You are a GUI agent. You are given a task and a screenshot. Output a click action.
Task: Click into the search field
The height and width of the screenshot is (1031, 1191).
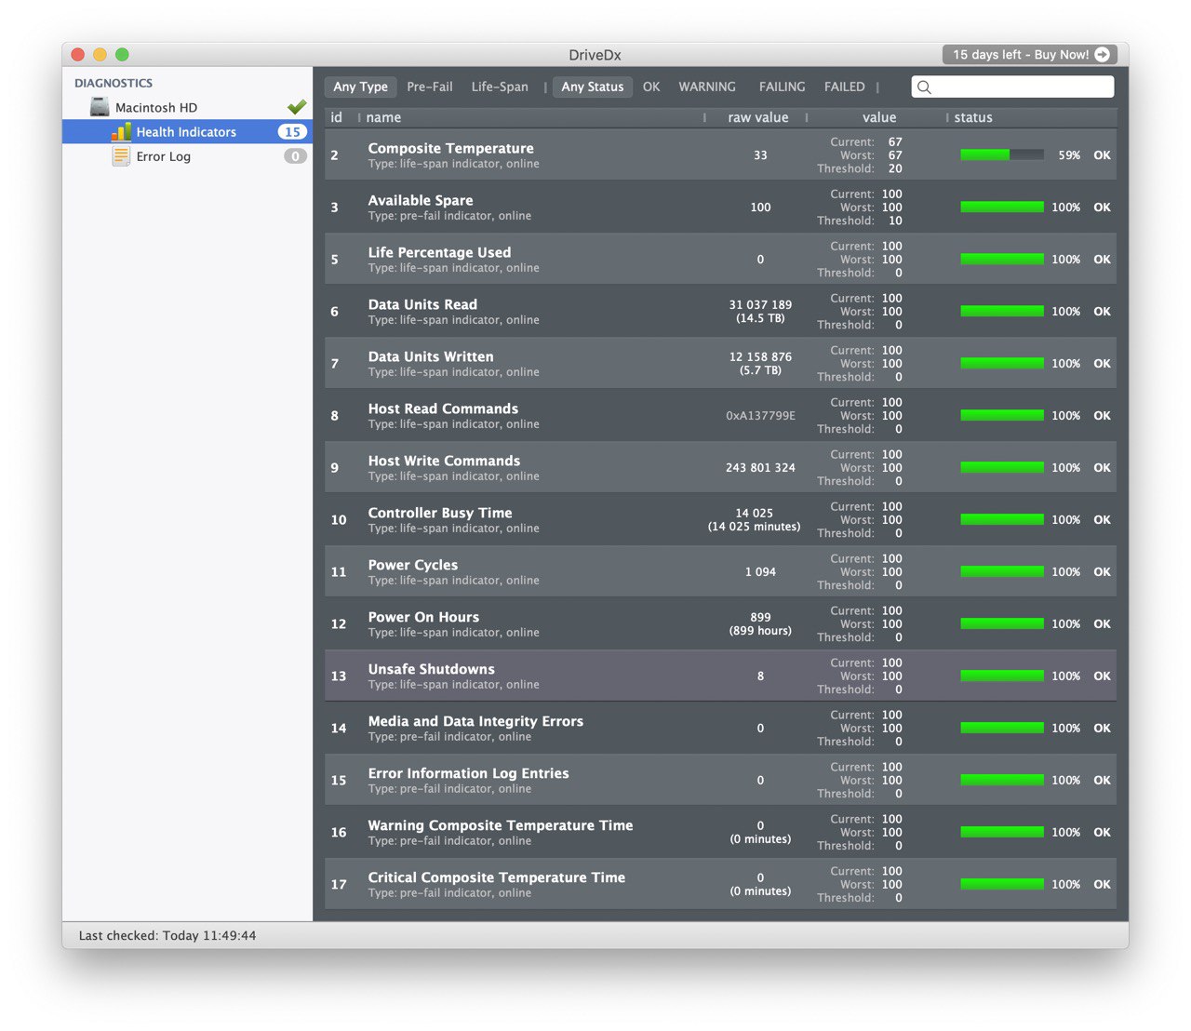(1012, 87)
